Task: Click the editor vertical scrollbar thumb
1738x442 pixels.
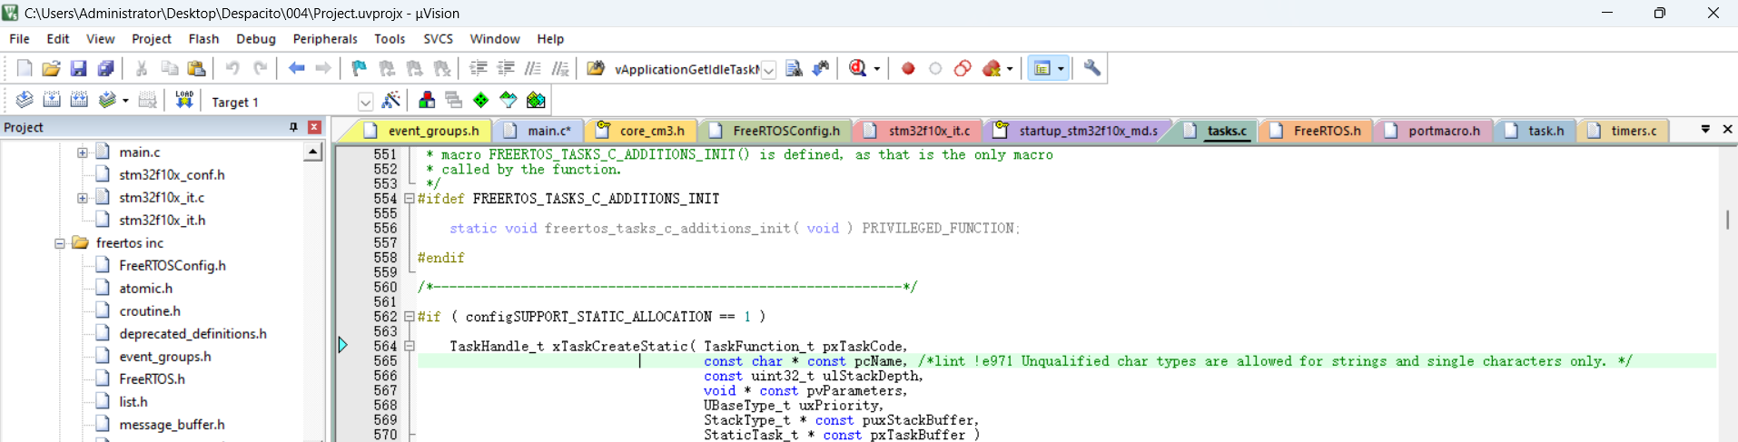Action: (x=1727, y=220)
